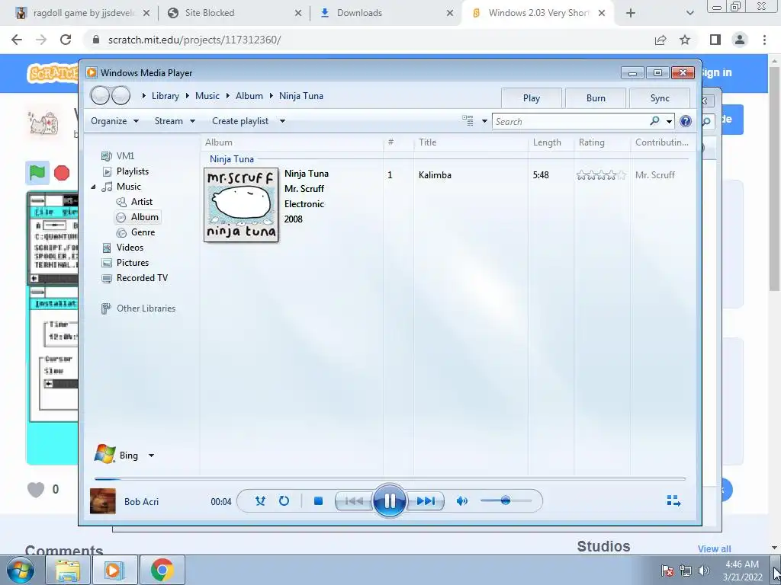Image resolution: width=781 pixels, height=585 pixels.
Task: Open the view options dropdown arrow
Action: (x=484, y=121)
